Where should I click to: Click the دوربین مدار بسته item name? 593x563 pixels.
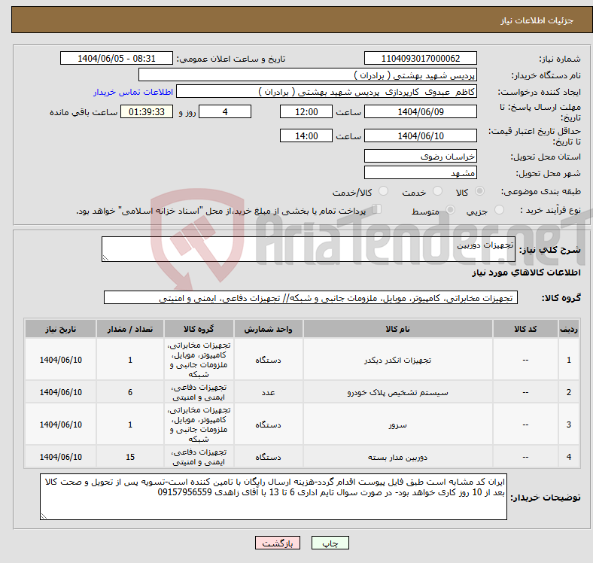click(x=397, y=457)
